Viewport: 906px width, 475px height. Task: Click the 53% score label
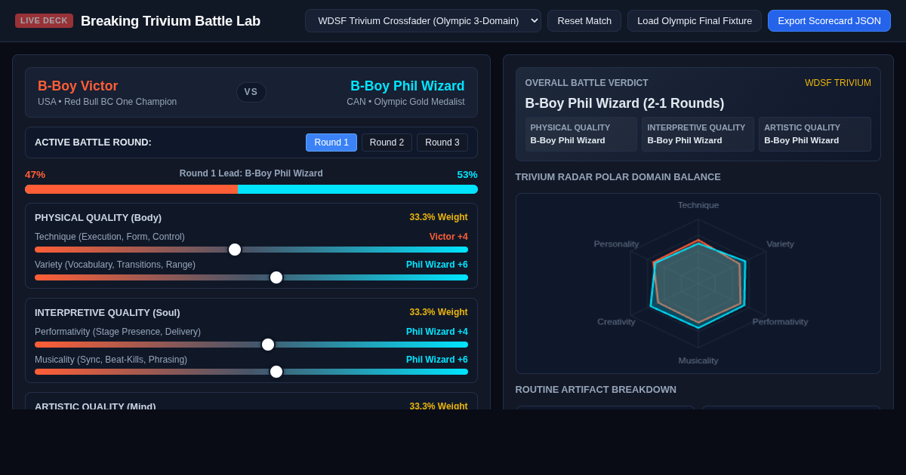tap(467, 174)
